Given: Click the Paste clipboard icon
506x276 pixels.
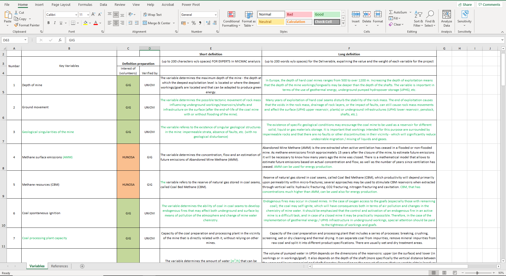Looking at the screenshot, I should click(8, 14).
